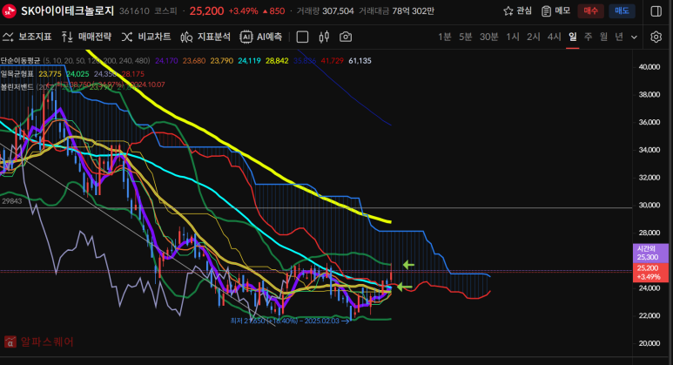Click the blue 매도 sell button
Image resolution: width=673 pixels, height=365 pixels.
click(x=622, y=11)
